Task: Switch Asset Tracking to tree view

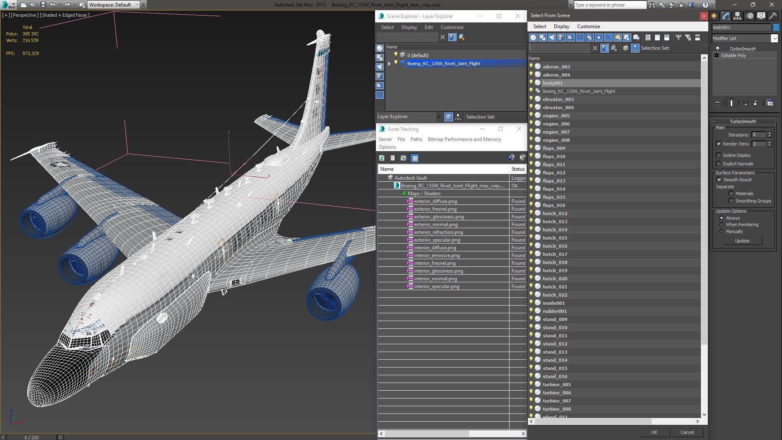Action: point(403,158)
